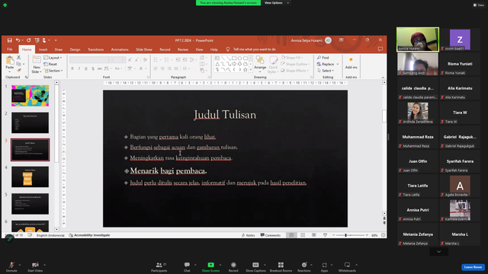Add a New Slide
Screen dimensions: 488x274
37,65
